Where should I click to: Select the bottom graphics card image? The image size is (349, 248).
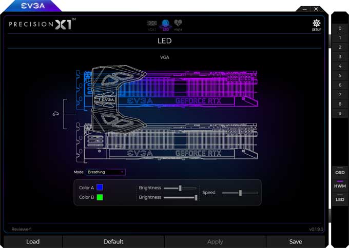pyautogui.click(x=167, y=142)
